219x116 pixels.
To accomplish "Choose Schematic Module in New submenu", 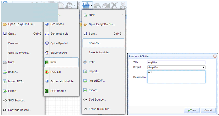I will [61, 81].
